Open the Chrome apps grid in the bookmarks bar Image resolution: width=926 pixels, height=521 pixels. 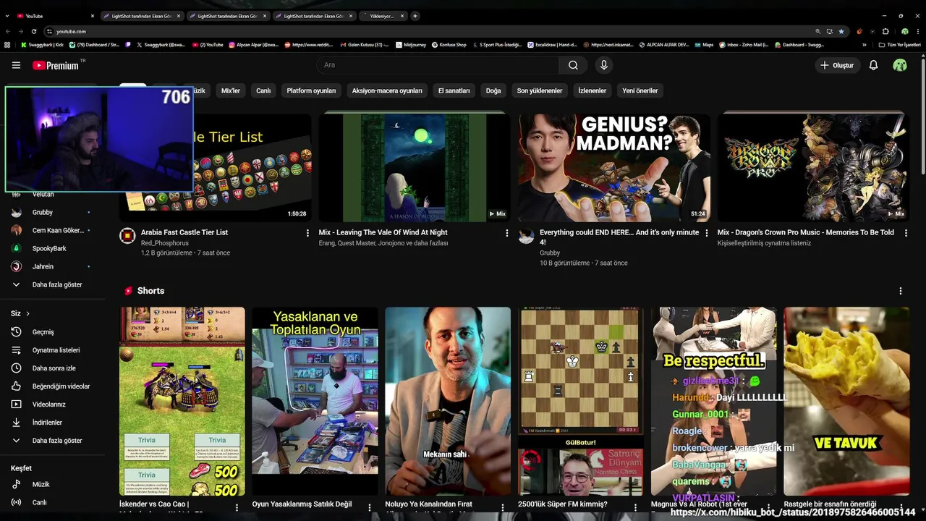[7, 45]
